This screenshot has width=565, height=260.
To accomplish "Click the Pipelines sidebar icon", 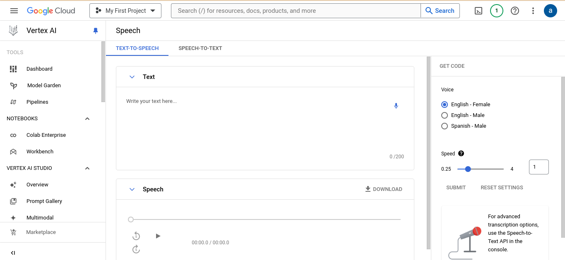I will point(13,102).
